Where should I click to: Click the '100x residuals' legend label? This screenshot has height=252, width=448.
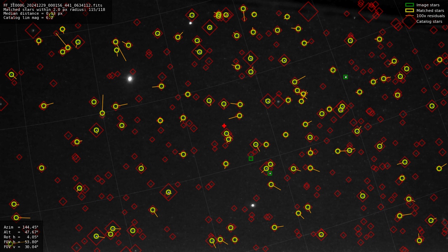tap(430, 16)
